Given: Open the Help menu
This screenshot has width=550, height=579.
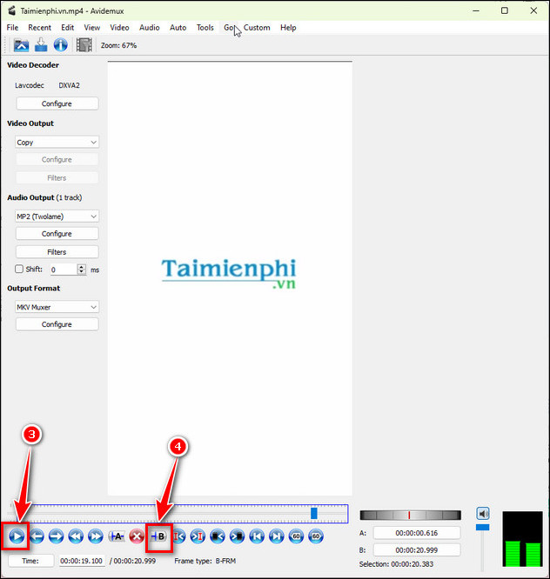Looking at the screenshot, I should (x=288, y=27).
